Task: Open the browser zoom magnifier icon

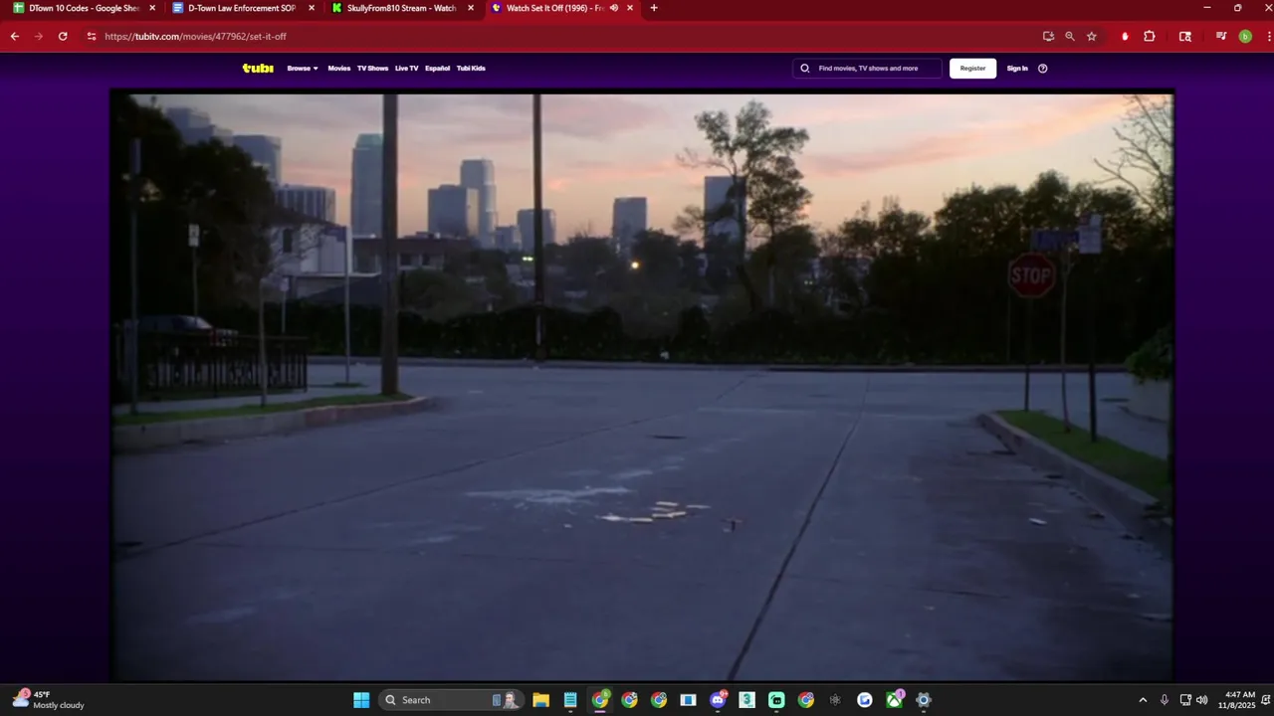Action: (x=1070, y=36)
